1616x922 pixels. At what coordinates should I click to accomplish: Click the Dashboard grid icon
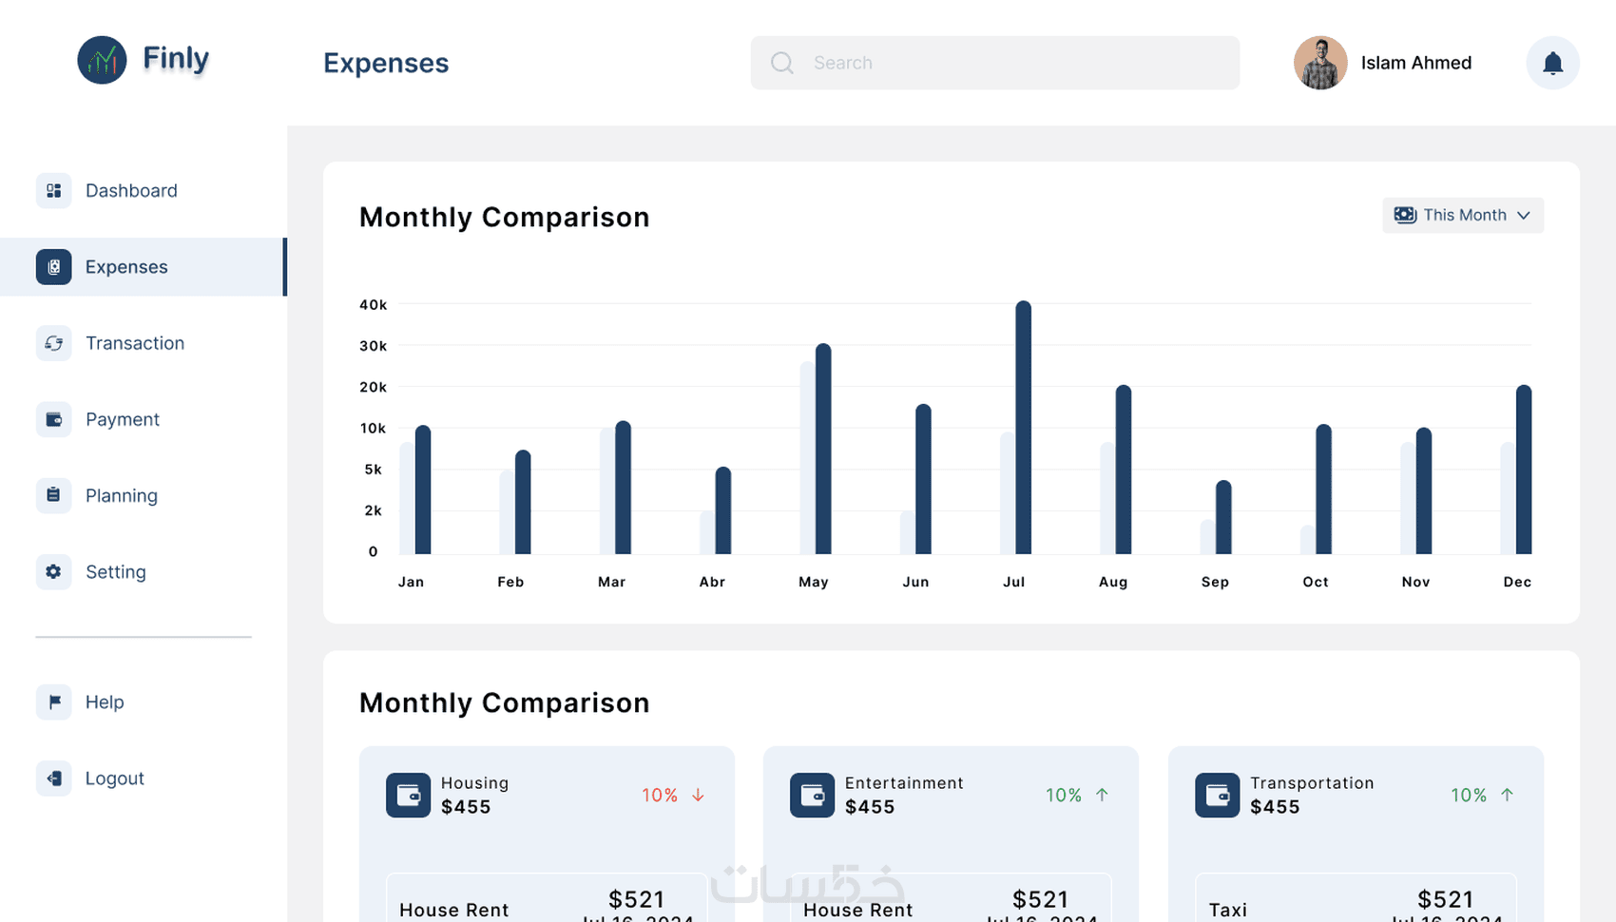tap(53, 190)
